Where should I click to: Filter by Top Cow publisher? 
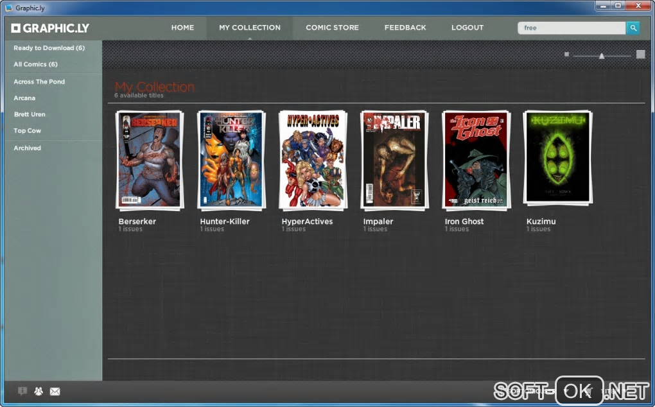point(27,131)
